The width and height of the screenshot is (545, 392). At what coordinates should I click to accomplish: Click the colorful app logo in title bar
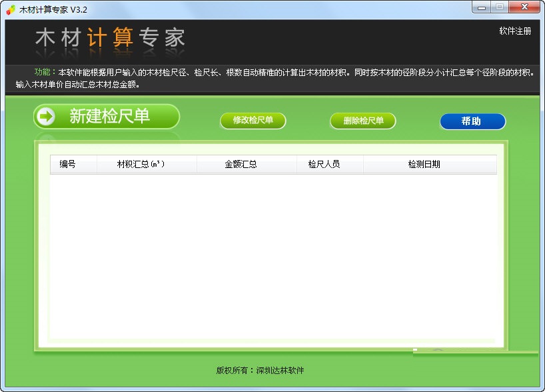9,9
